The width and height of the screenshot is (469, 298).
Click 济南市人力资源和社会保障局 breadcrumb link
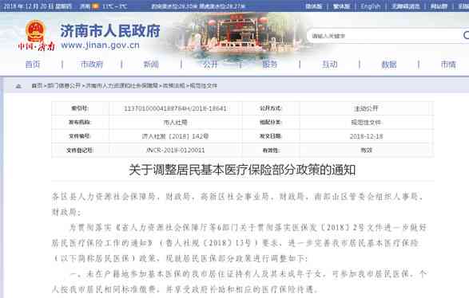point(121,86)
